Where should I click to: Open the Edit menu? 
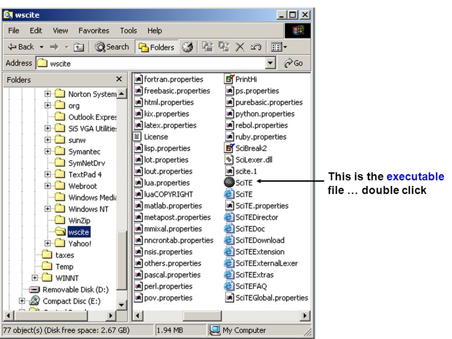pyautogui.click(x=36, y=30)
